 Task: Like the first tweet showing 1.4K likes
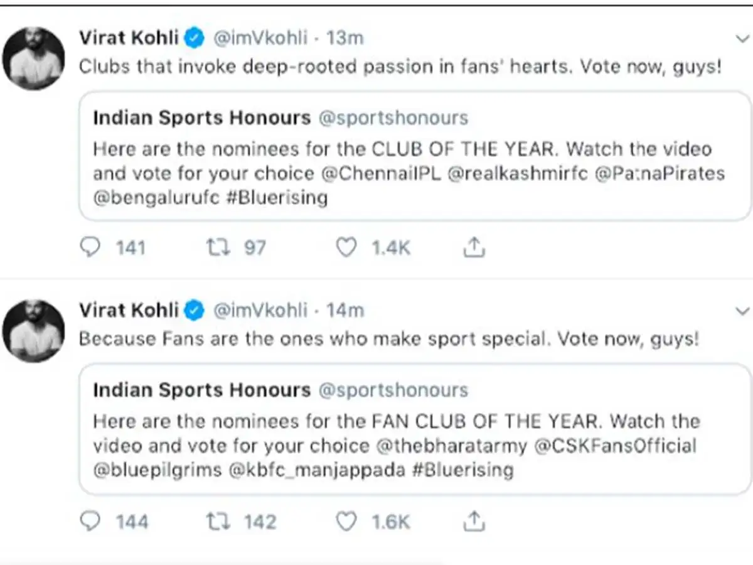coord(346,247)
